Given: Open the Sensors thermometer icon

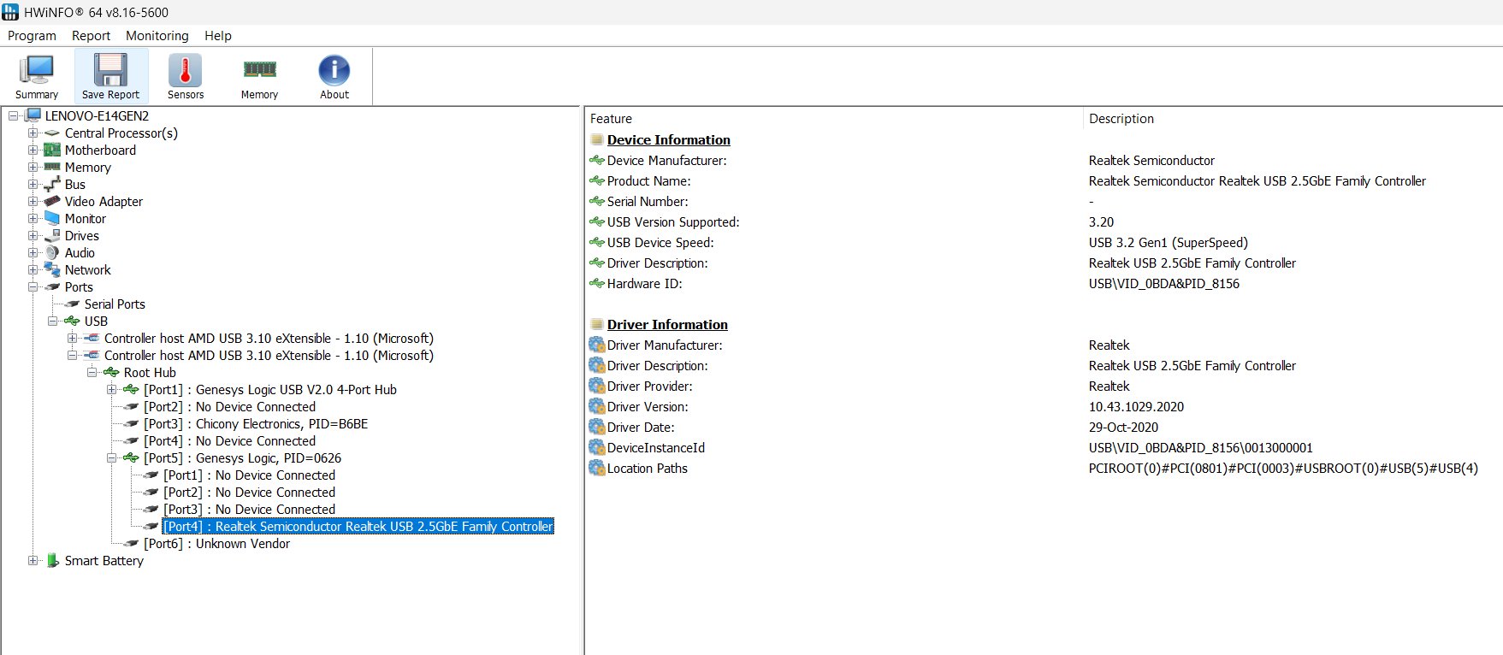Looking at the screenshot, I should (x=186, y=70).
